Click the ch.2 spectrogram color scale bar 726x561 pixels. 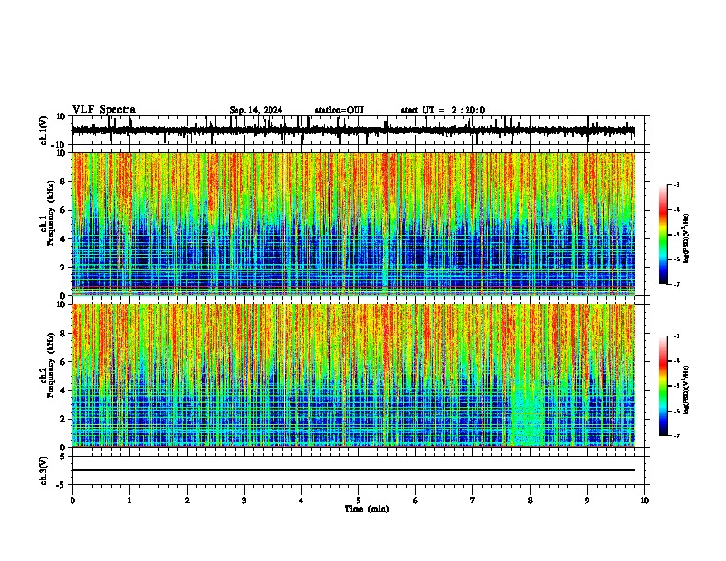[x=664, y=386]
